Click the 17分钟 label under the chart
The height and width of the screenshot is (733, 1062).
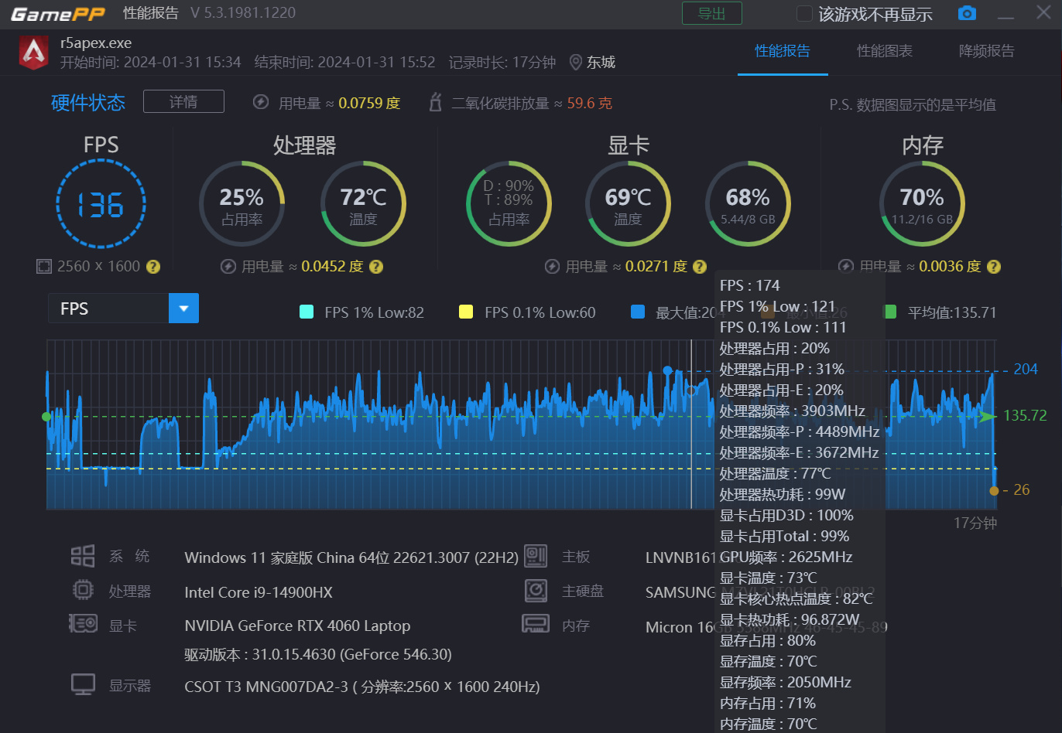(x=975, y=523)
